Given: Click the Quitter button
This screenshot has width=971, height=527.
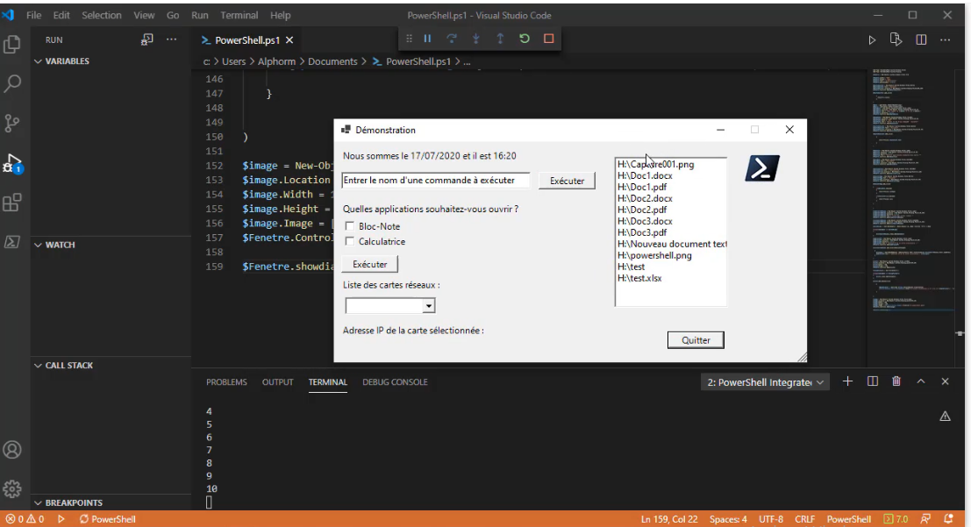Looking at the screenshot, I should pyautogui.click(x=695, y=339).
